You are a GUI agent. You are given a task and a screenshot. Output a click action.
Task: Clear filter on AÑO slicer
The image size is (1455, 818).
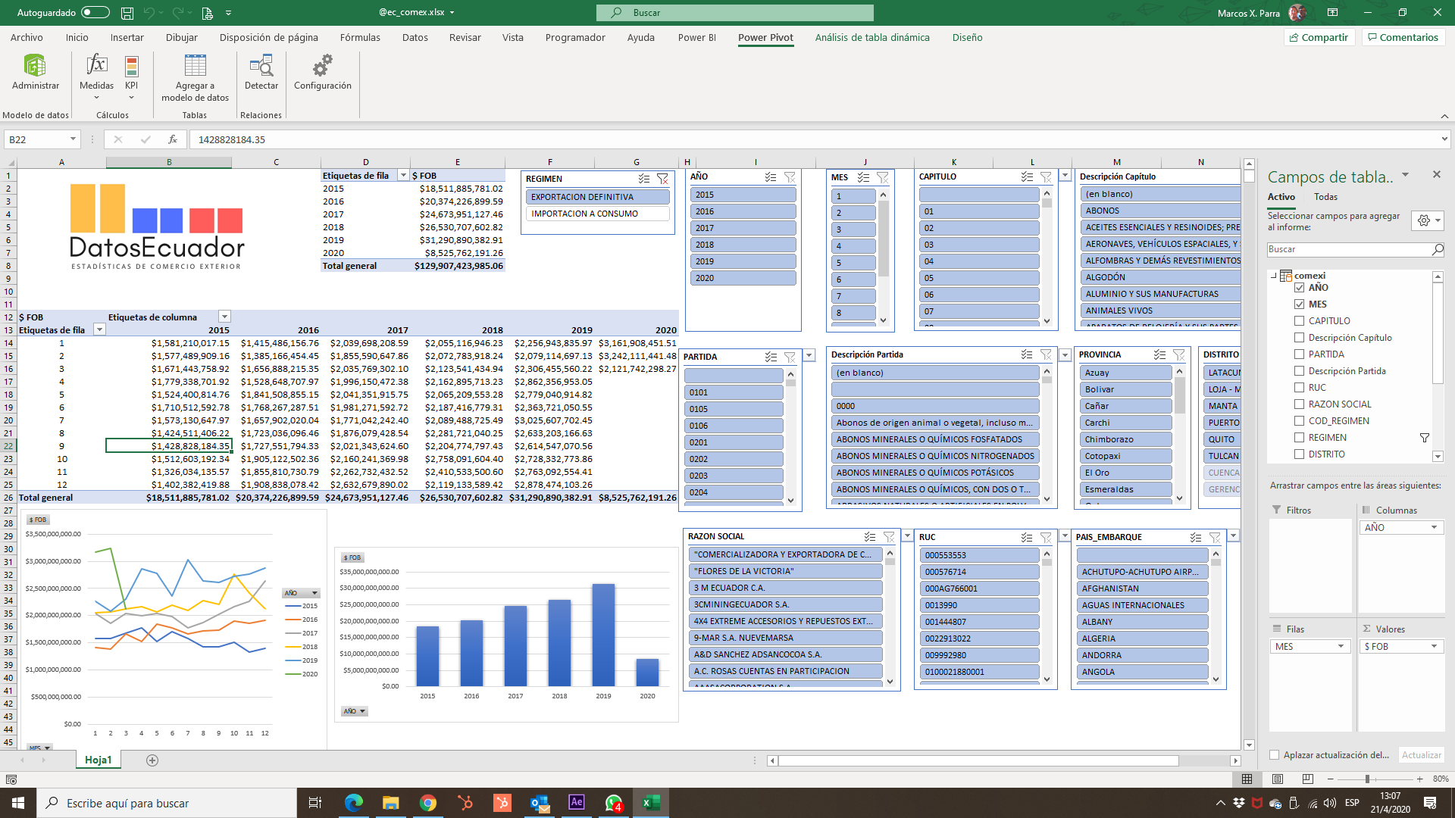click(x=790, y=176)
